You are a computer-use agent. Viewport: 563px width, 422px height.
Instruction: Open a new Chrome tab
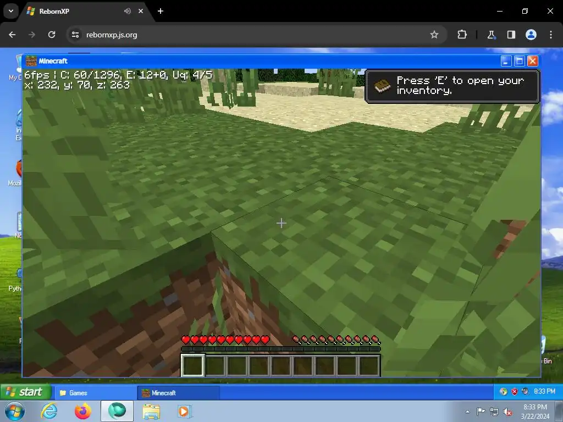pyautogui.click(x=161, y=11)
